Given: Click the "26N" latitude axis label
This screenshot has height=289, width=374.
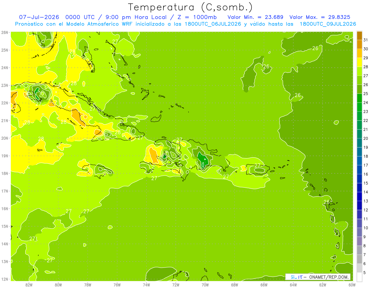Looking at the screenshot, I should pos(5,32).
